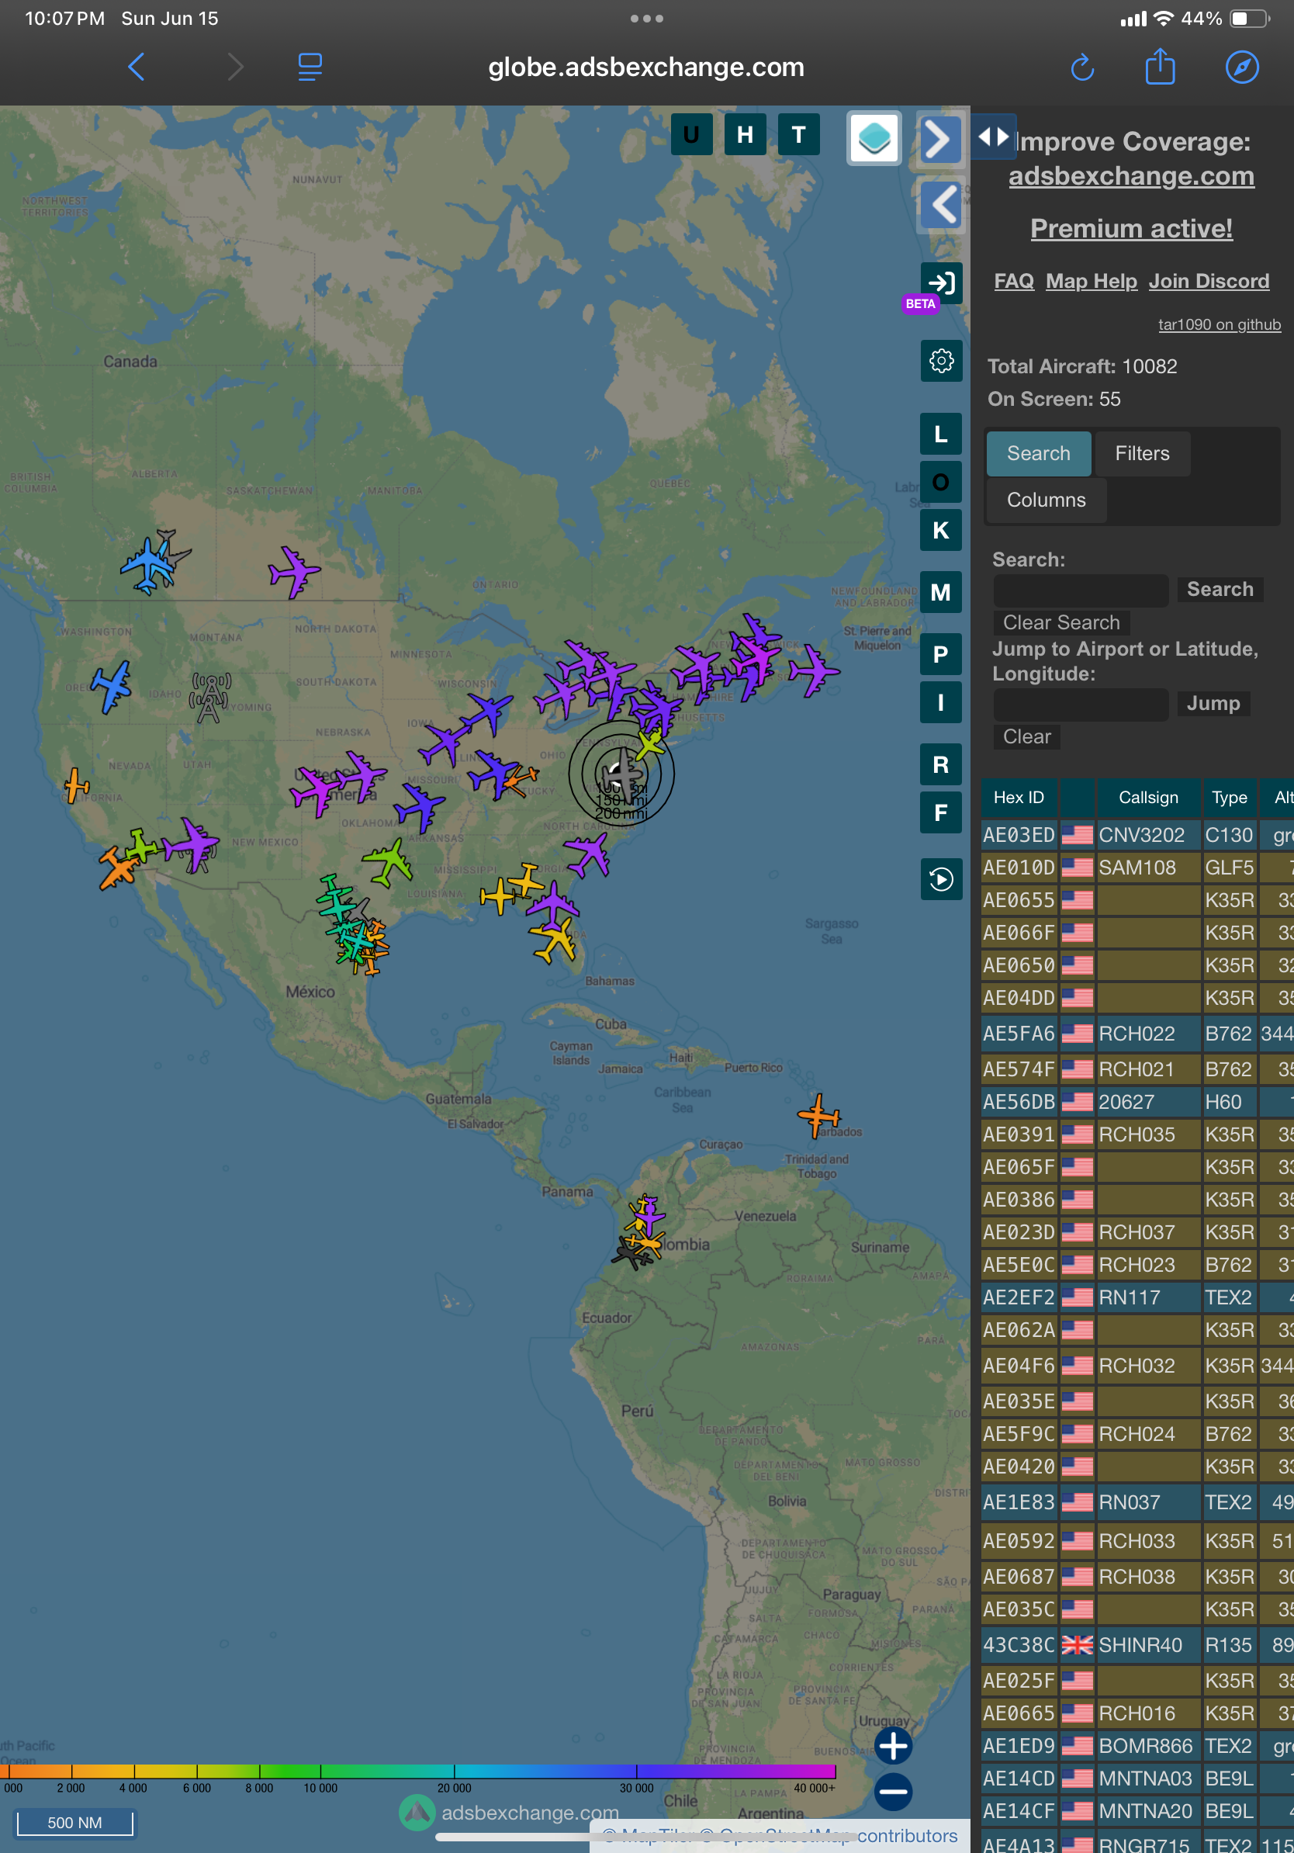Sort table by Type column
The height and width of the screenshot is (1853, 1294).
pos(1229,798)
